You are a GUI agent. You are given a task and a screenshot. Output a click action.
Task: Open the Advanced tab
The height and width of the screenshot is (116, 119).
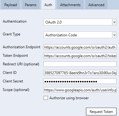coord(96,5)
